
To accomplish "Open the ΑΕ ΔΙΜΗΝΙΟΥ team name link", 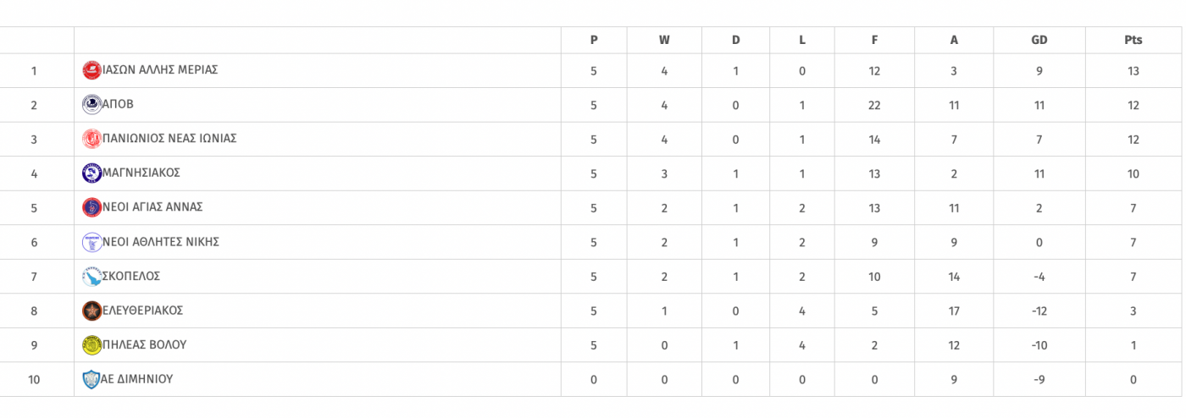I will (137, 379).
